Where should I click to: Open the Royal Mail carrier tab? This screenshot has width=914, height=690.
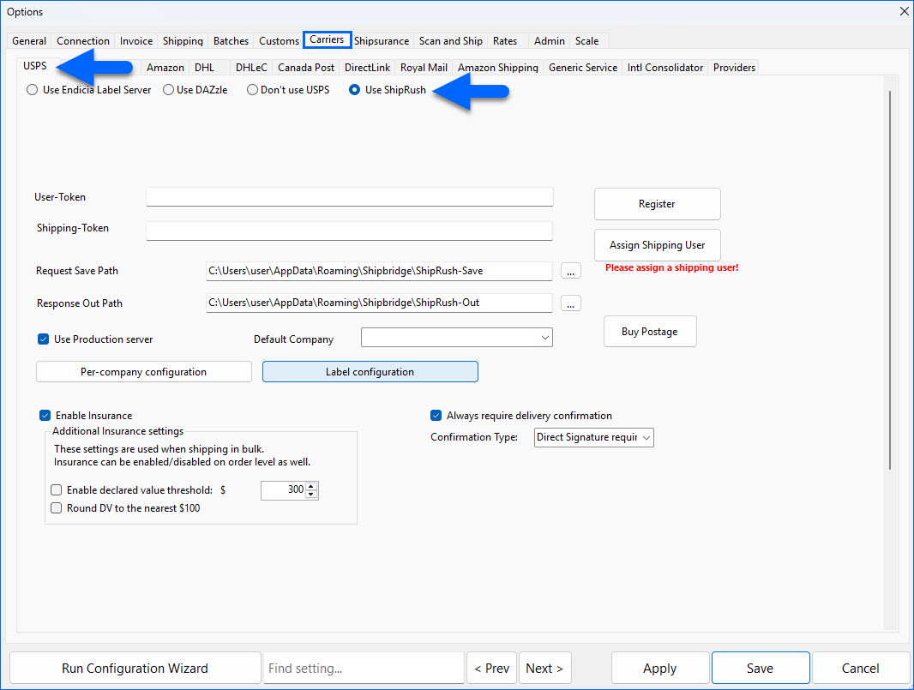[x=424, y=68]
